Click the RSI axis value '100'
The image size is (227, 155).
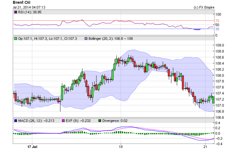point(218,14)
